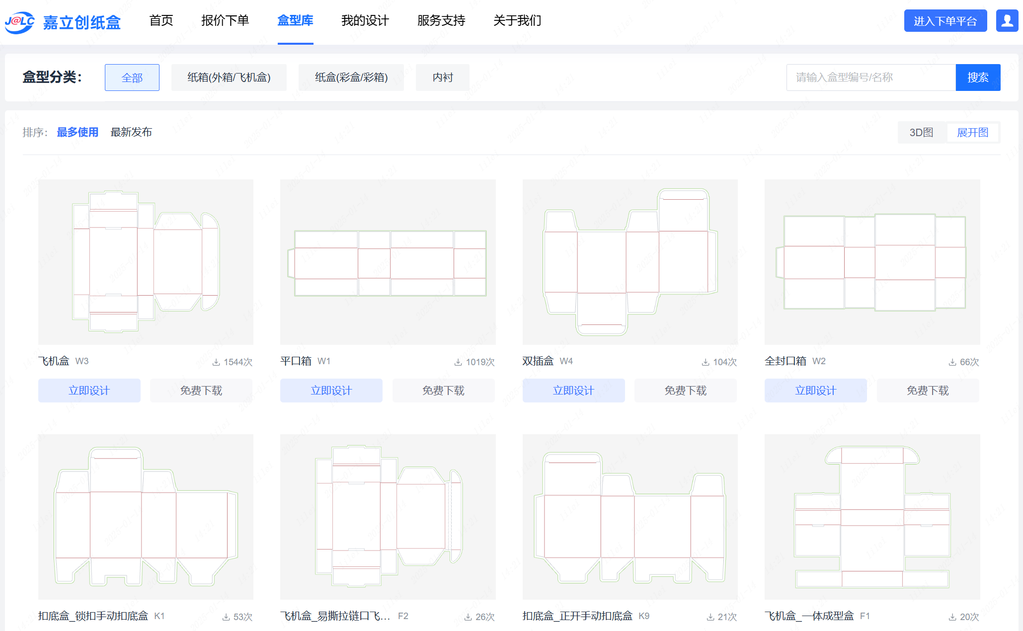1023x631 pixels.
Task: Open 全封口箱 W2 template thumbnail
Action: point(872,262)
